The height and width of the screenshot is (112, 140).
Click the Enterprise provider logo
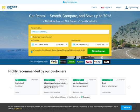point(63,62)
